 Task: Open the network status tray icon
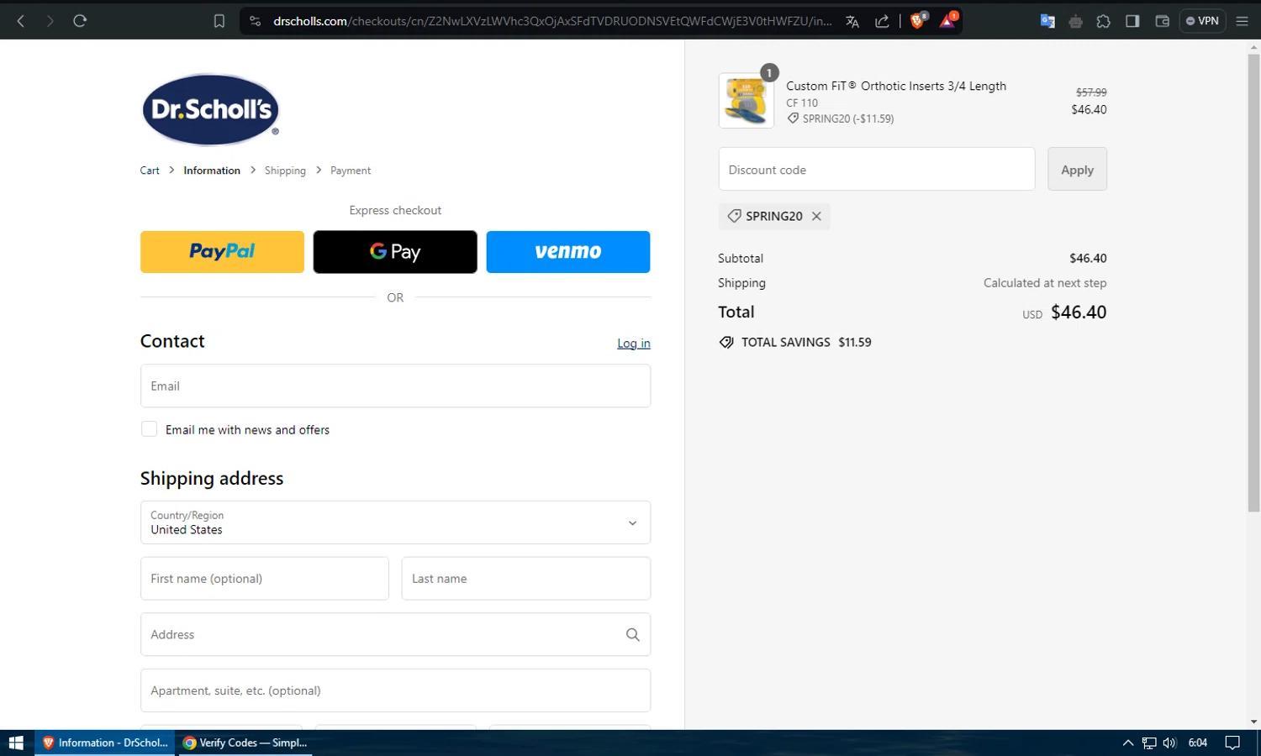click(1148, 743)
